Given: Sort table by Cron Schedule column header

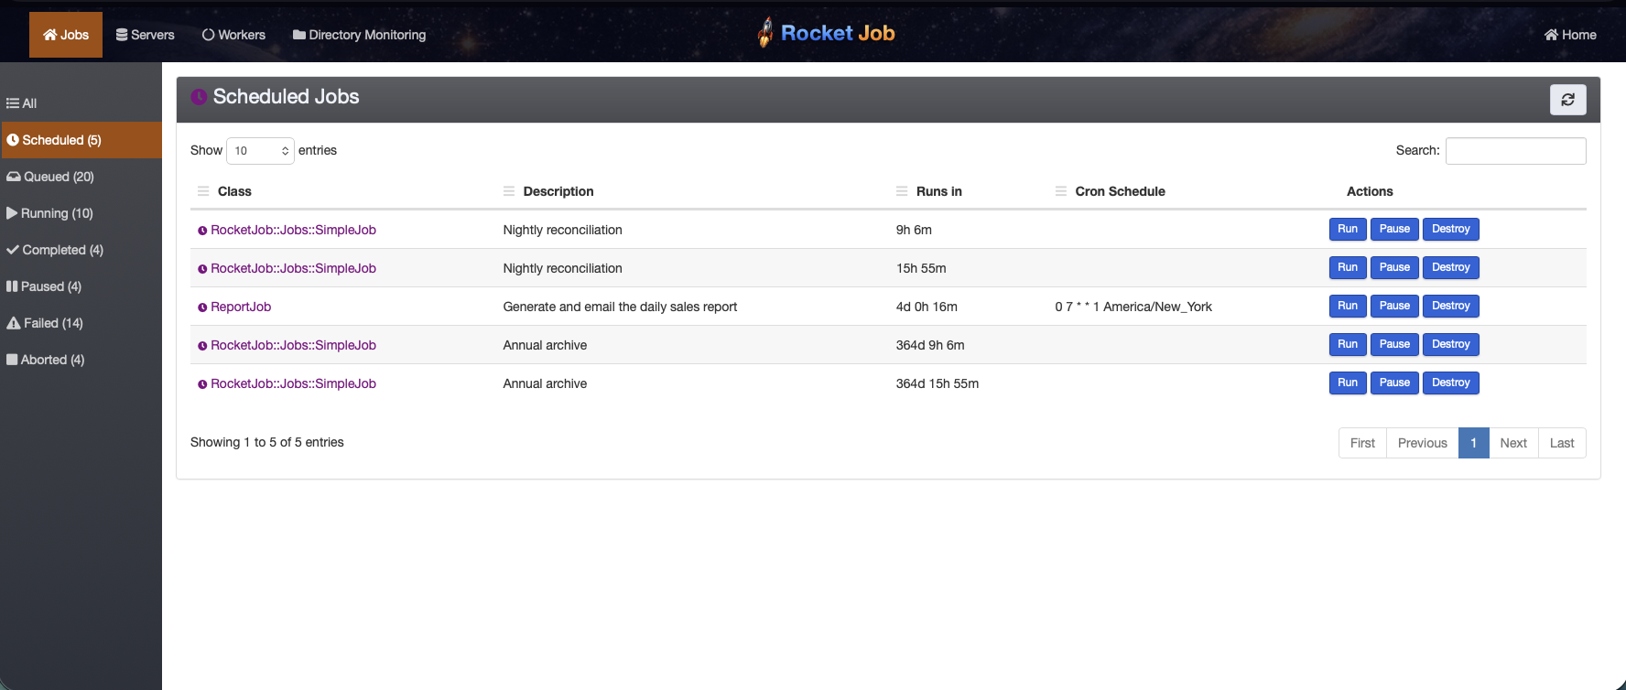Looking at the screenshot, I should coord(1121,191).
